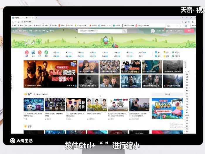Click the download APP link in header
The image size is (205, 154).
click(50, 31)
